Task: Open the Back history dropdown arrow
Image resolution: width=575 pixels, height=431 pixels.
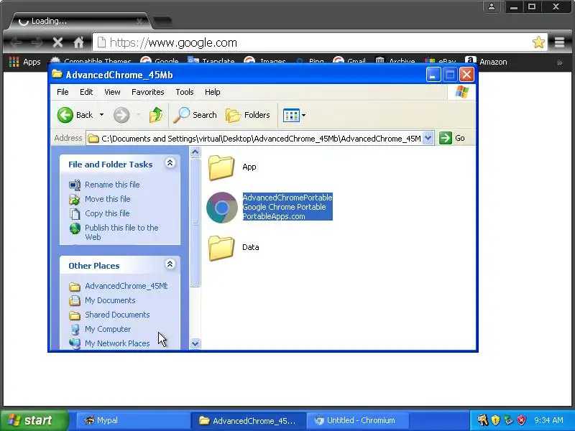Action: [x=101, y=115]
